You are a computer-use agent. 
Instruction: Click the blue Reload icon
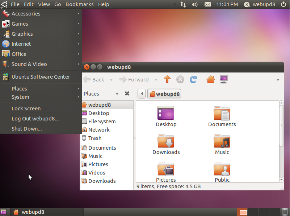[x=193, y=80]
